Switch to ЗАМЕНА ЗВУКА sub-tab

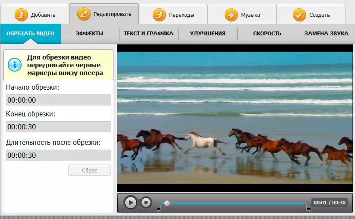pos(326,34)
